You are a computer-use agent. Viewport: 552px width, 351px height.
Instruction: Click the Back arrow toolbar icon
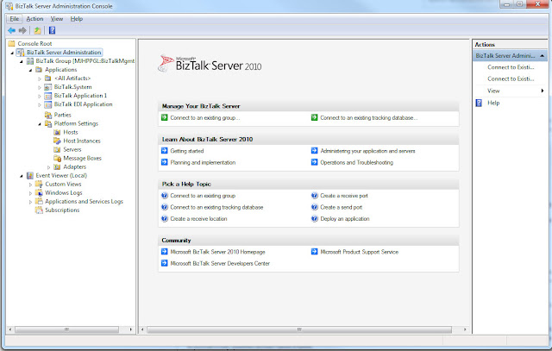pos(11,31)
